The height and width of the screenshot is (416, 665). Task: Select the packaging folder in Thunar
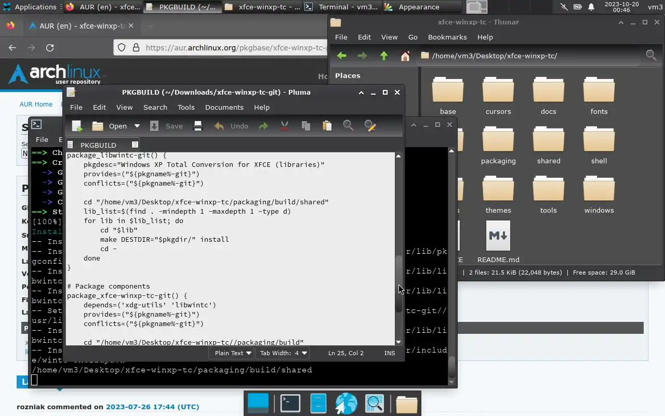click(x=498, y=145)
